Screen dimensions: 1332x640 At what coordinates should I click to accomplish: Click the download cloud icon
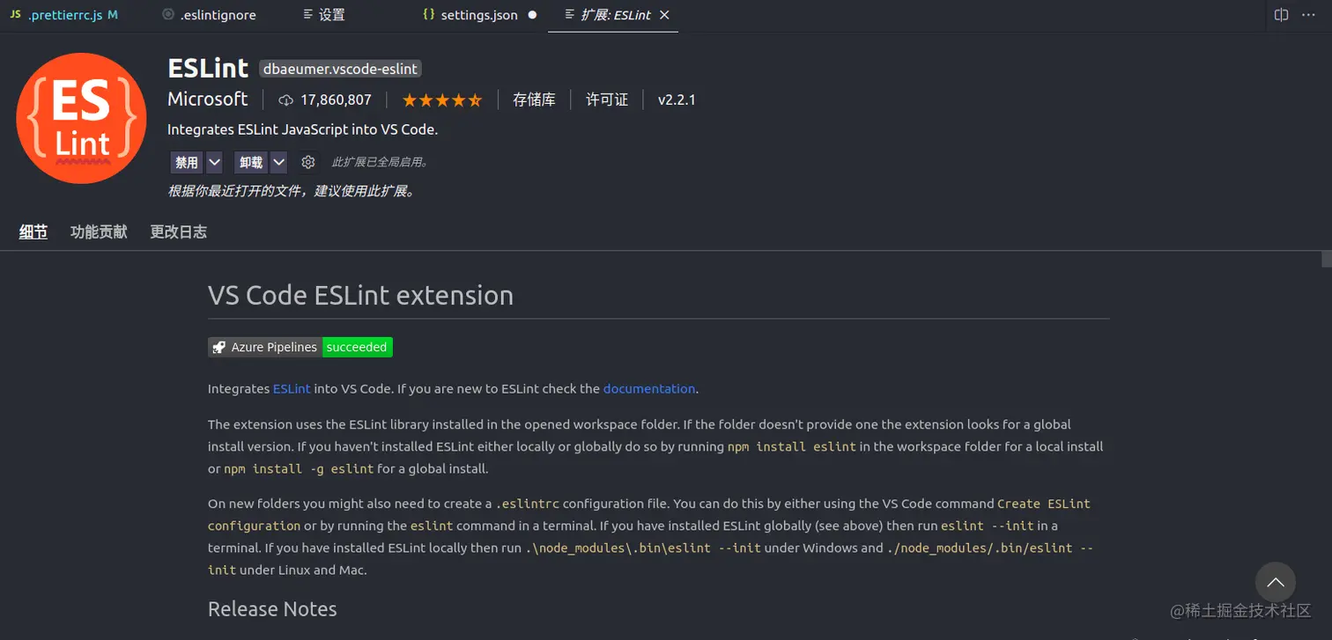[285, 100]
